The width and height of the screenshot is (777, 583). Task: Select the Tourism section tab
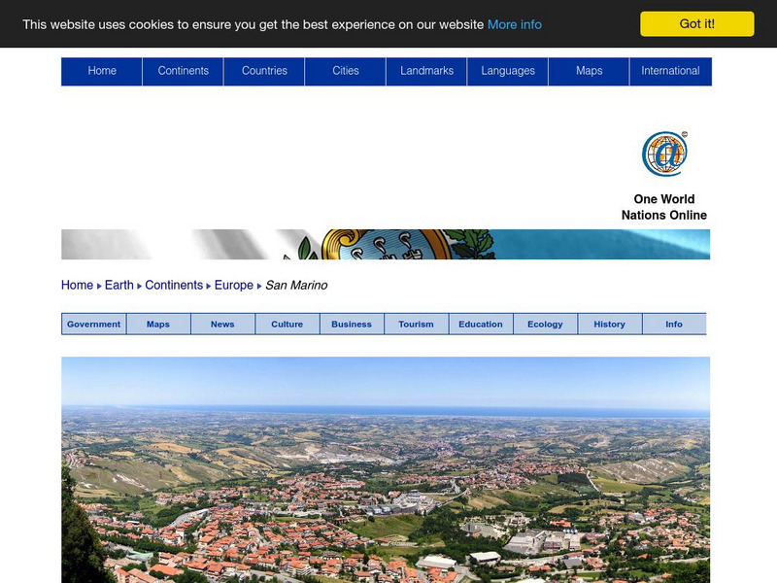pyautogui.click(x=416, y=325)
